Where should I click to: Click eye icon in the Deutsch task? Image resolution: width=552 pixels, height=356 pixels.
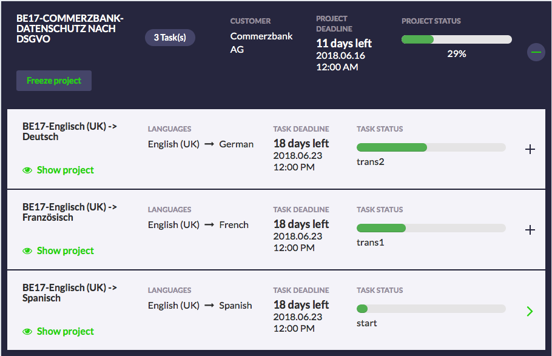click(27, 170)
